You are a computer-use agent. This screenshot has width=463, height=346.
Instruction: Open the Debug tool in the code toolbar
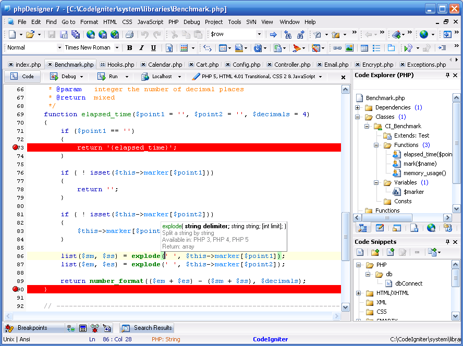click(63, 76)
